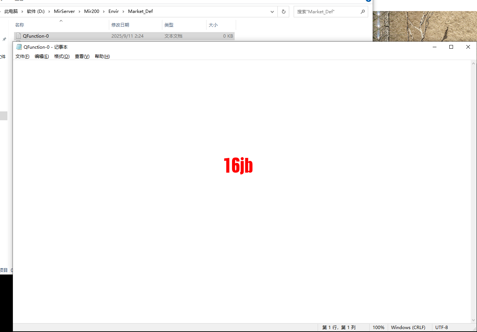Click the up arrow of Notepad's vertical scrollbar

point(473,63)
